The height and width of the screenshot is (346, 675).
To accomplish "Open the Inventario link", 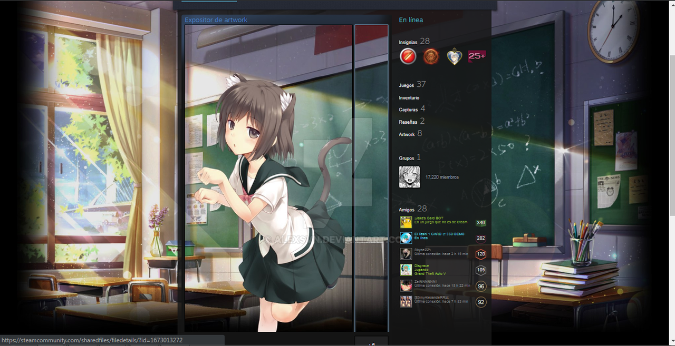I will 409,98.
